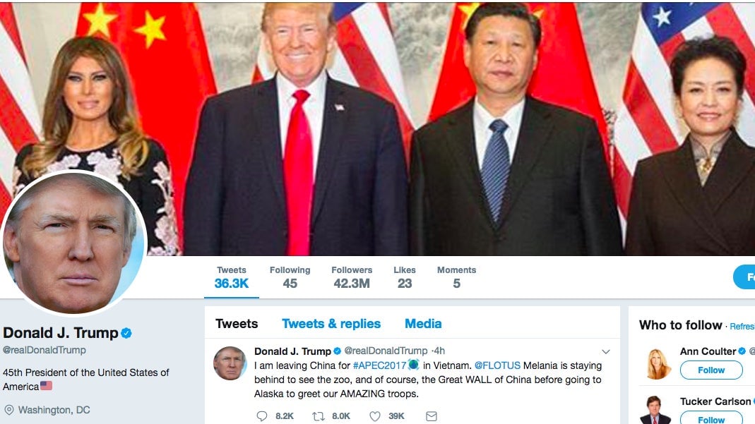Viewport: 755px width, 424px height.
Task: Click the #APEC2017 hashtag link
Action: click(x=379, y=365)
